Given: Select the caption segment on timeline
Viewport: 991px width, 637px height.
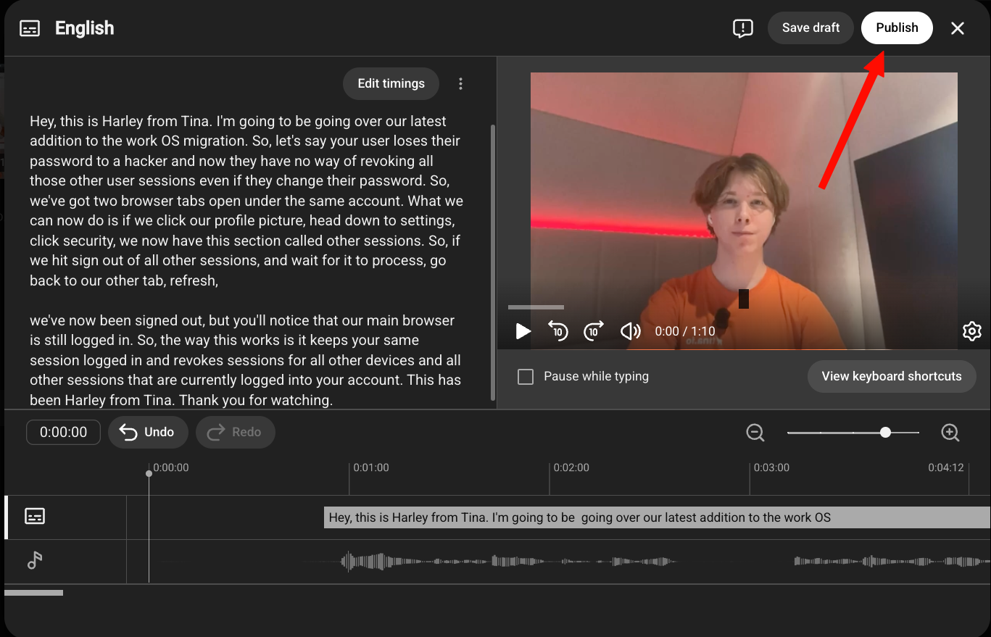Looking at the screenshot, I should tap(657, 517).
